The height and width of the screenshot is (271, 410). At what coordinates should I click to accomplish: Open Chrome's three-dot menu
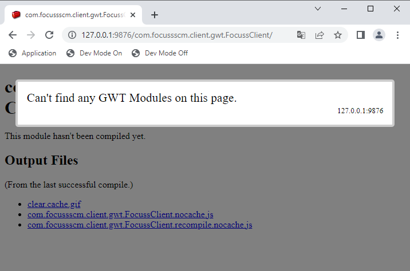click(397, 35)
